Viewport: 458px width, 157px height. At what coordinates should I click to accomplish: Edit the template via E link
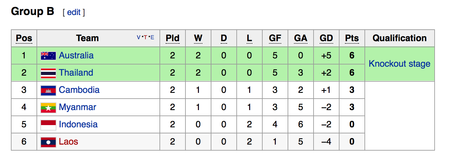click(152, 37)
